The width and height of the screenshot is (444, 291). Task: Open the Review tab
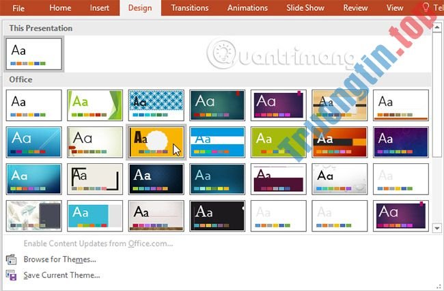tap(355, 8)
